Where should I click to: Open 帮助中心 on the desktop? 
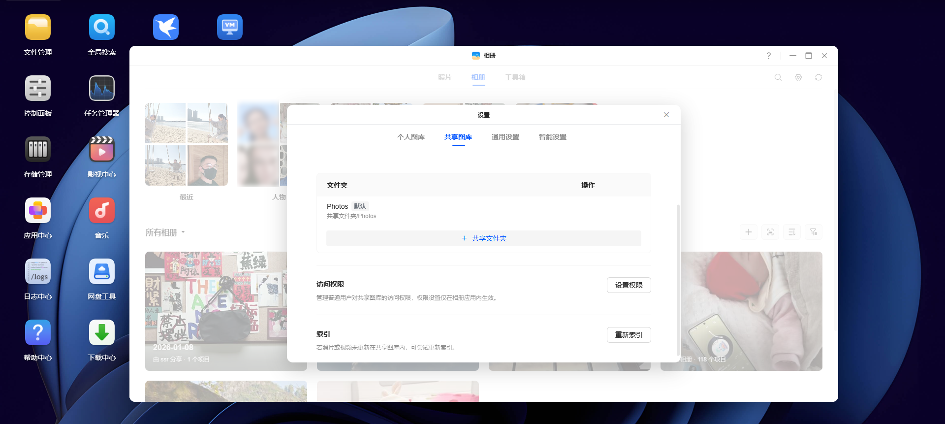pos(38,333)
